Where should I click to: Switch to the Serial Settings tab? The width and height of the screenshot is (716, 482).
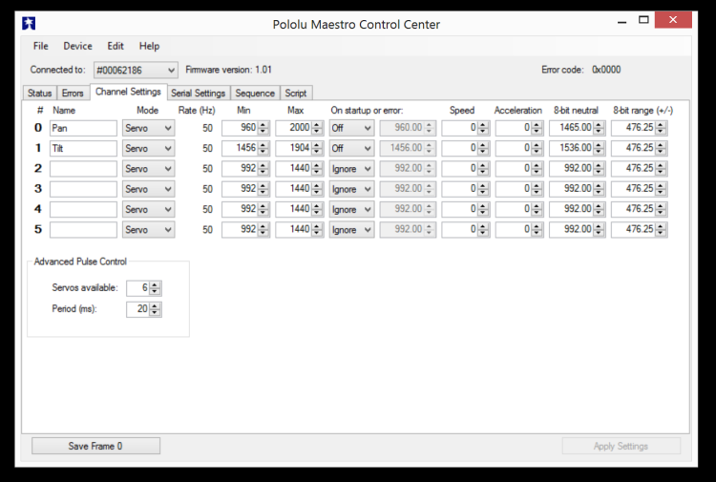[198, 94]
